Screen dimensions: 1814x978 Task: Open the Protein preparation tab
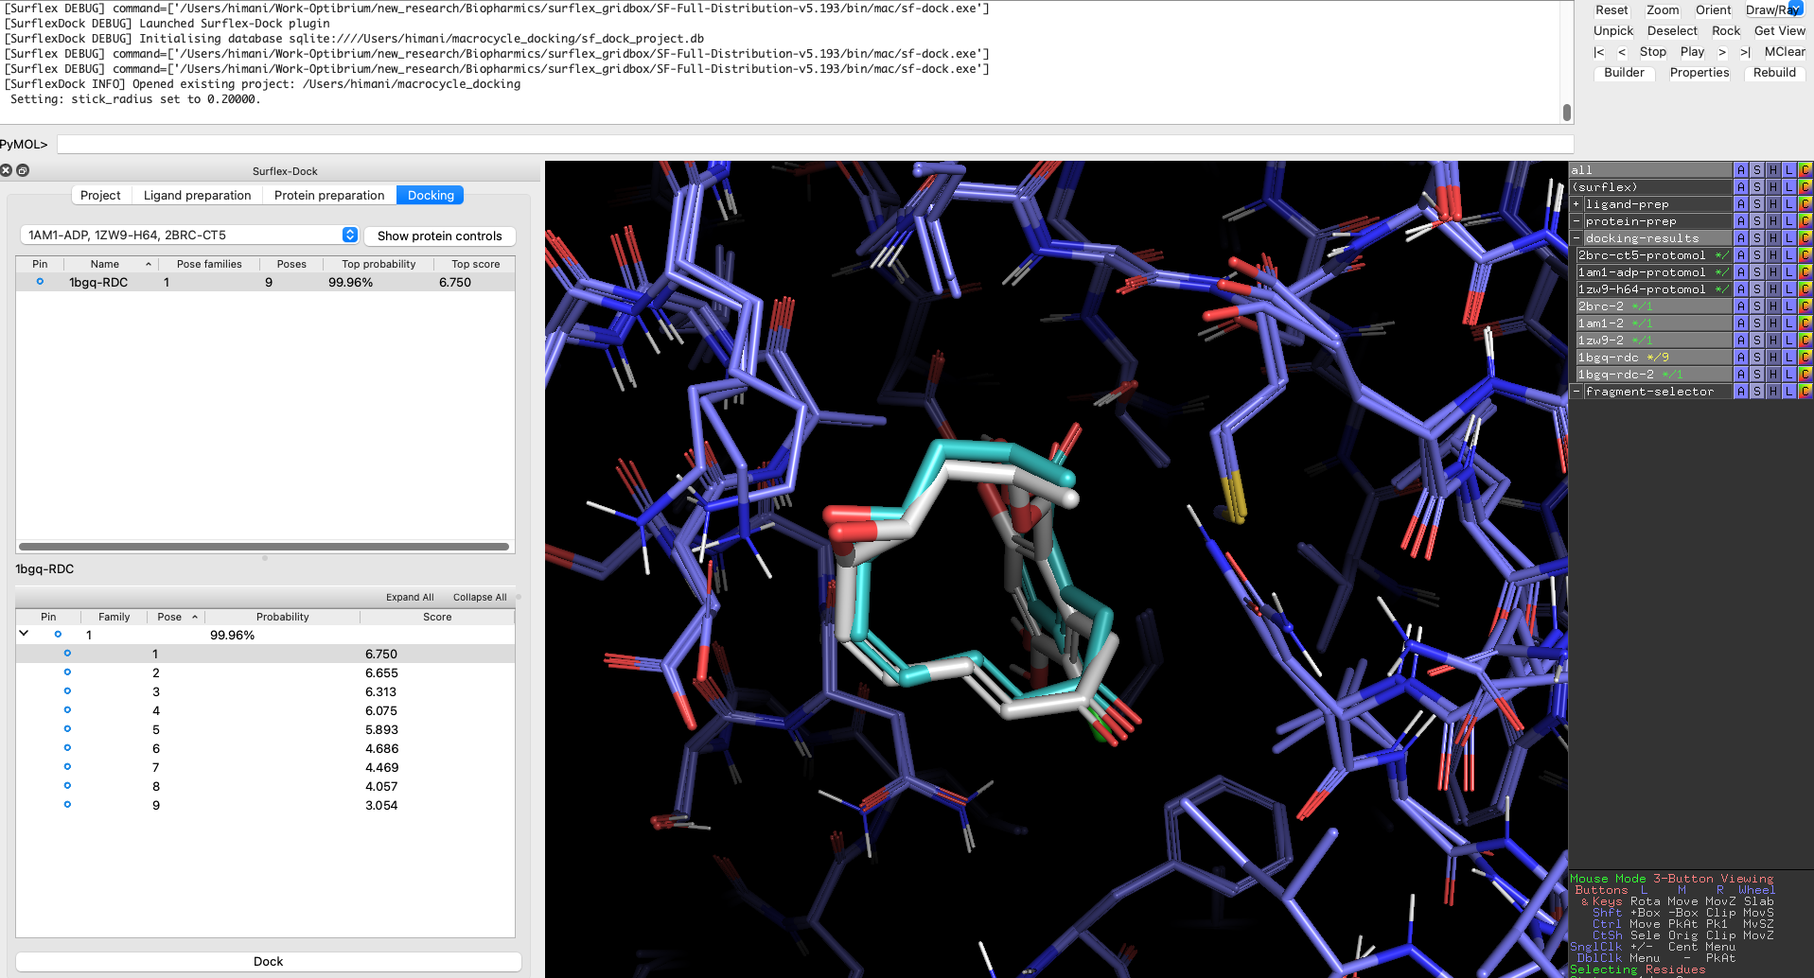tap(328, 196)
